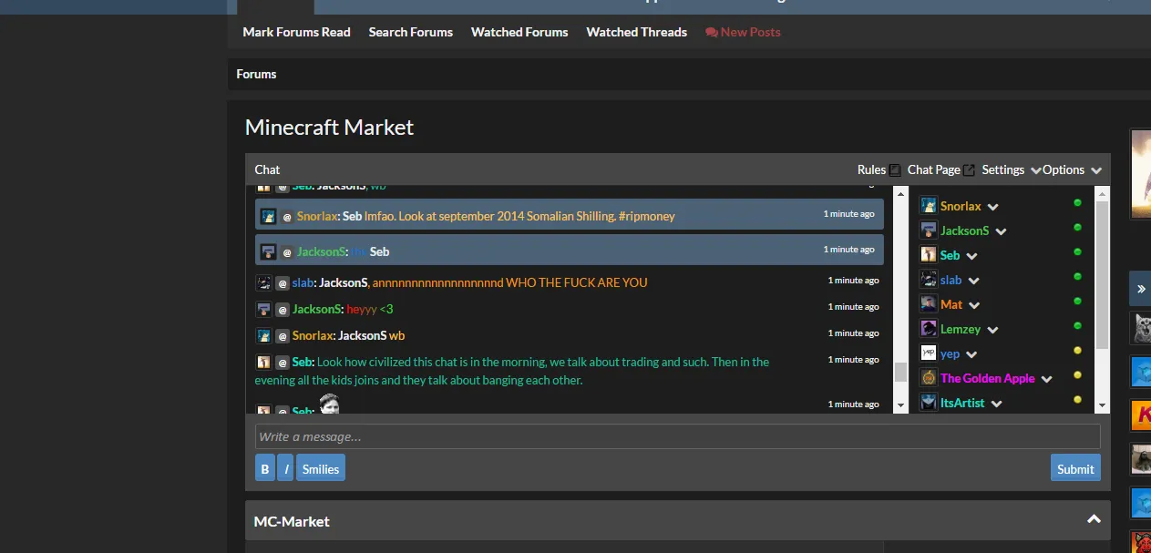Click the Lemzey username in the user list

961,329
